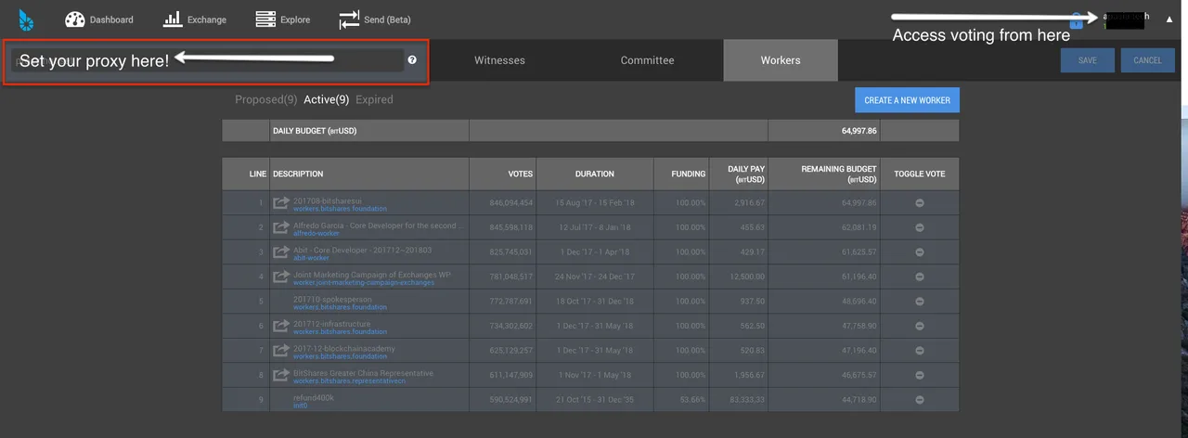This screenshot has width=1188, height=438.
Task: Open the Dashboard page
Action: pos(99,19)
